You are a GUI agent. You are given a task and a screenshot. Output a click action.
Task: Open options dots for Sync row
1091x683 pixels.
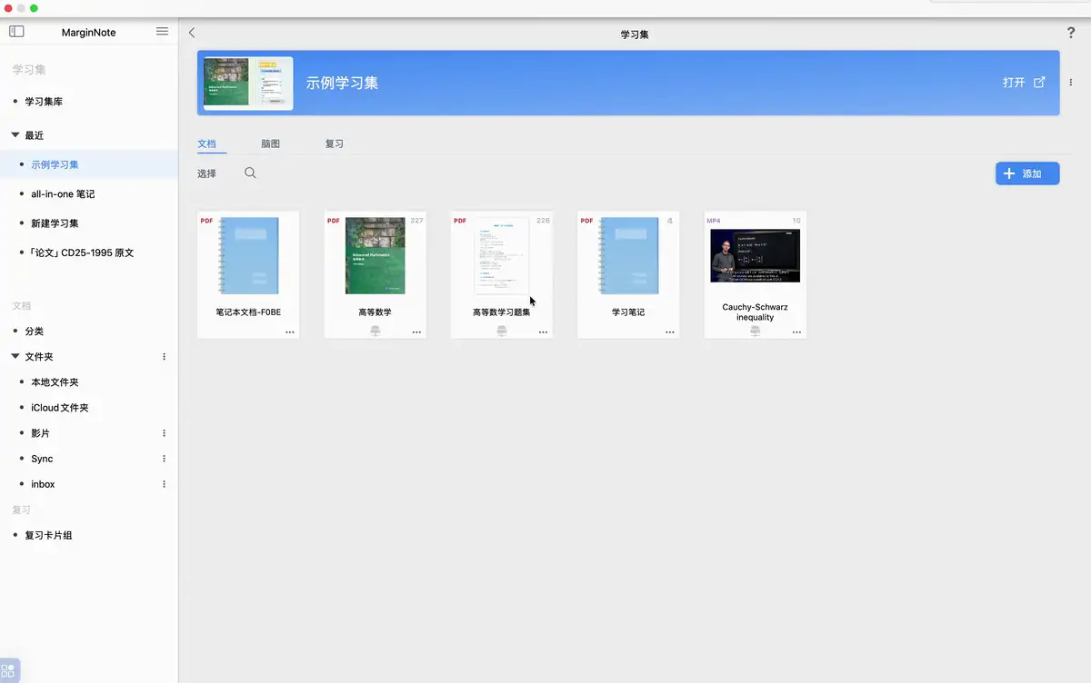click(164, 459)
